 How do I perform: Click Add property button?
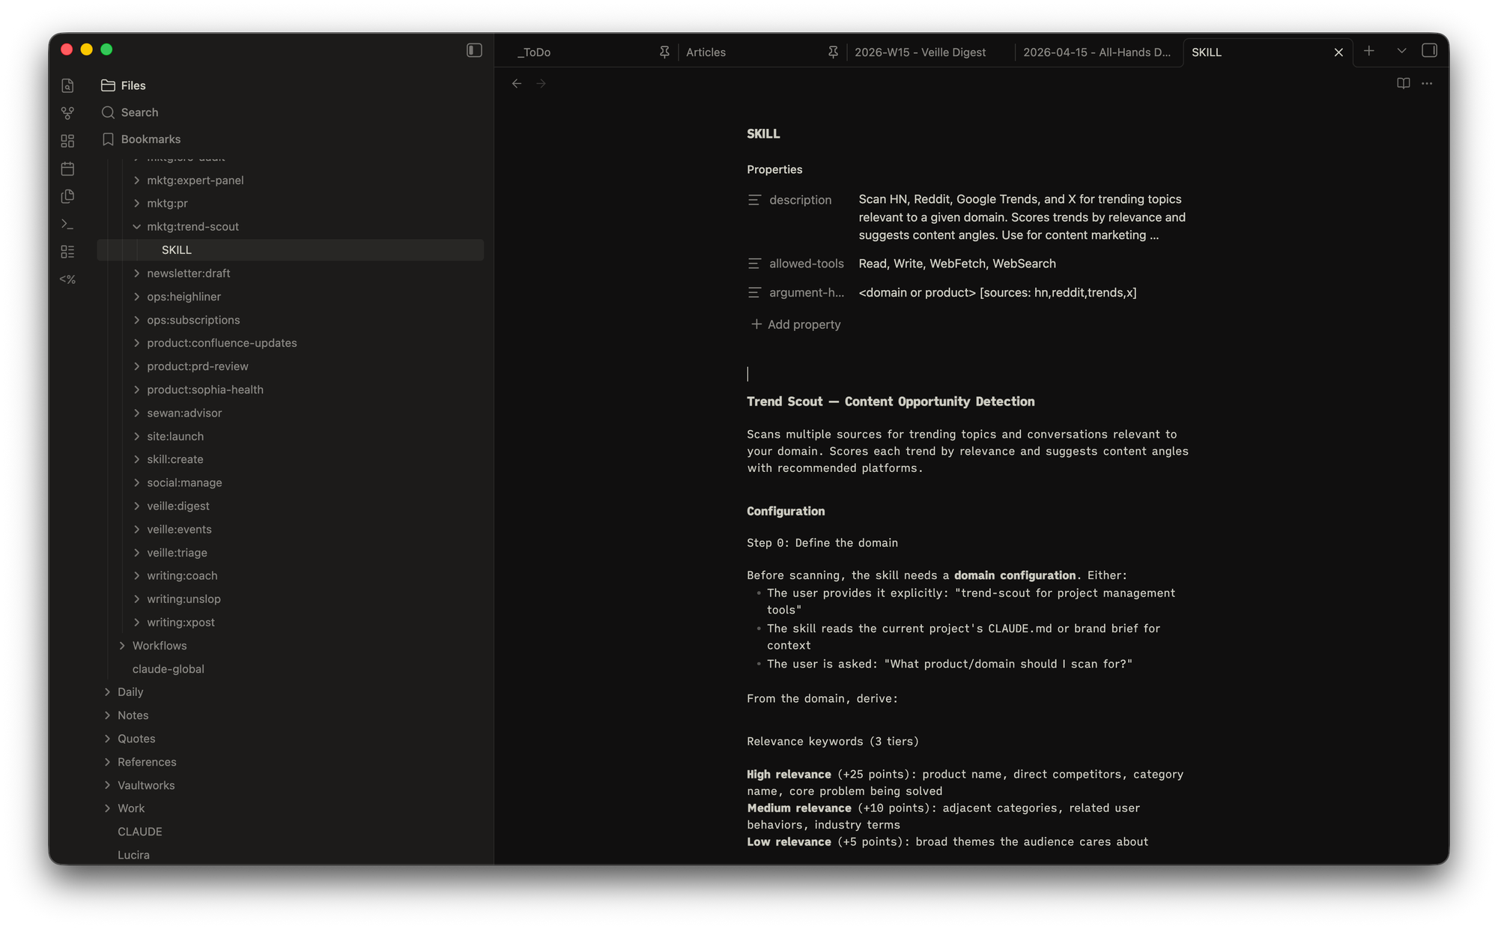pos(795,324)
